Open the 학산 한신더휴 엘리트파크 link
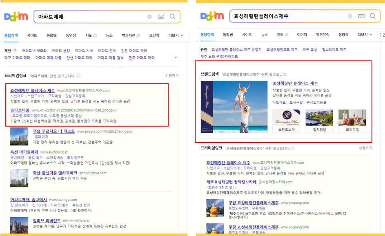Viewport: 385px width, 236px height. point(55,173)
